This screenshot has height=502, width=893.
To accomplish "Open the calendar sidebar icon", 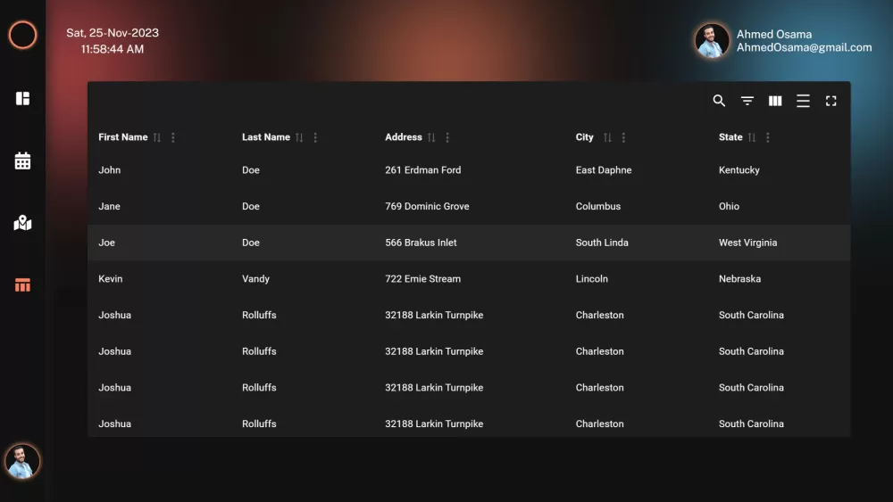I will (23, 160).
